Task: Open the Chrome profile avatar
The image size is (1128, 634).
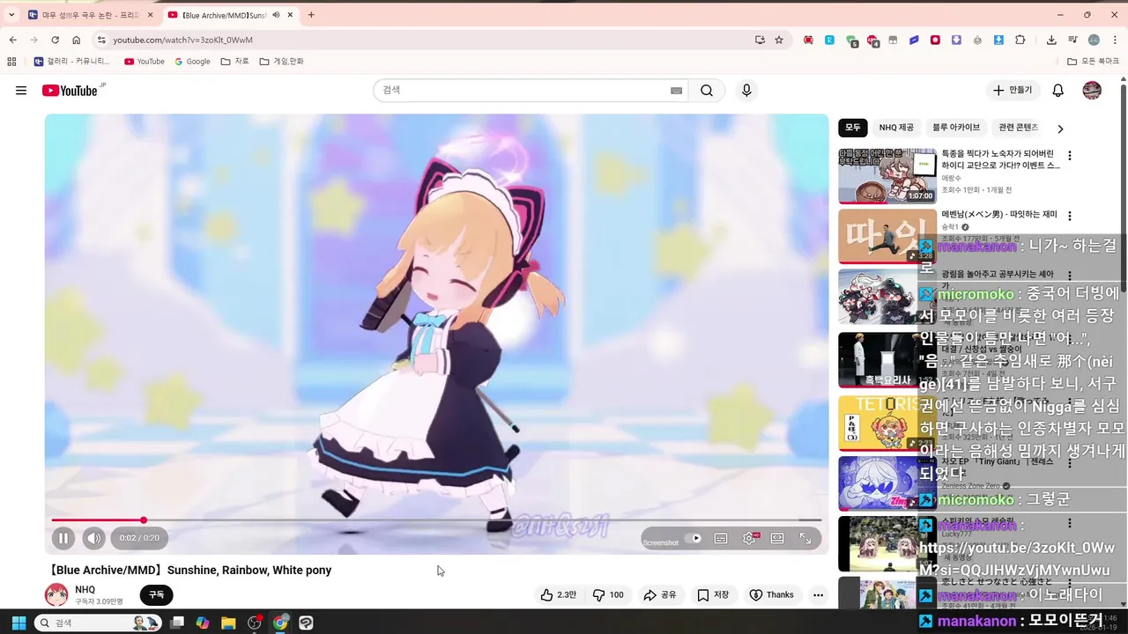Action: tap(1094, 40)
